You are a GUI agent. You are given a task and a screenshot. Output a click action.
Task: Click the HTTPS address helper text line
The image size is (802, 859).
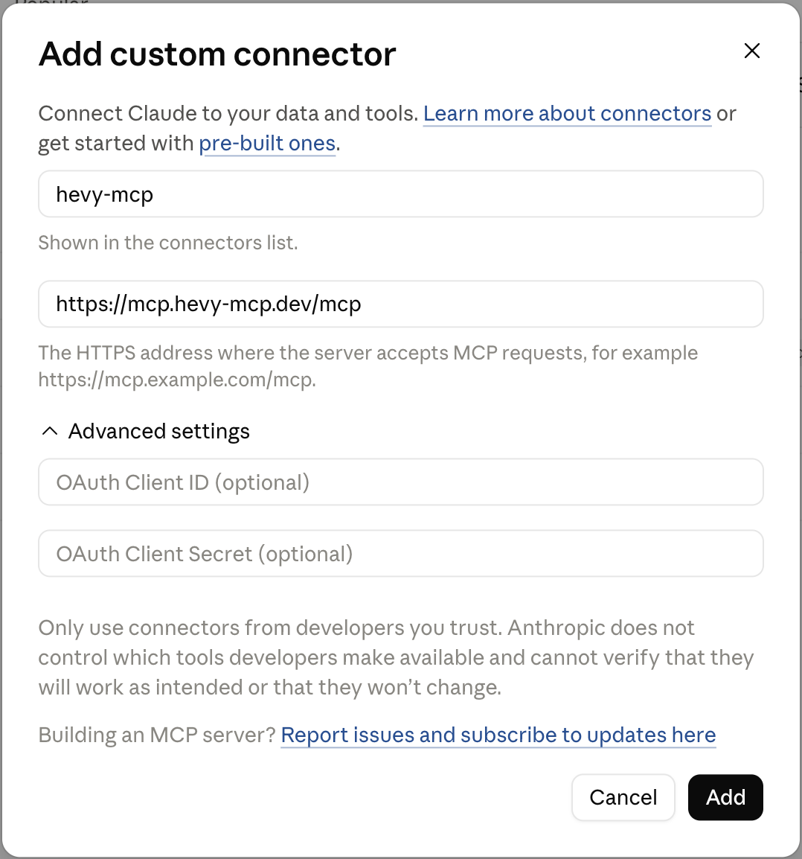tap(368, 353)
